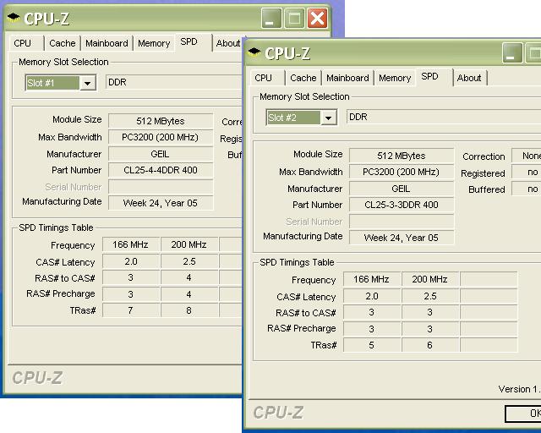
Task: Click the CL25-3-3DDR 400 part number
Action: 402,205
